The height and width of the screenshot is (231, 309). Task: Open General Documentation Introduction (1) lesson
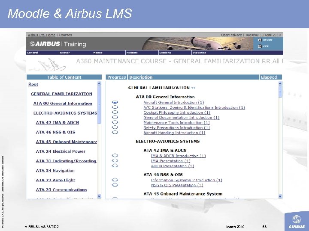[181, 118]
